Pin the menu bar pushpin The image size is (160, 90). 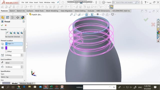coord(58,2)
